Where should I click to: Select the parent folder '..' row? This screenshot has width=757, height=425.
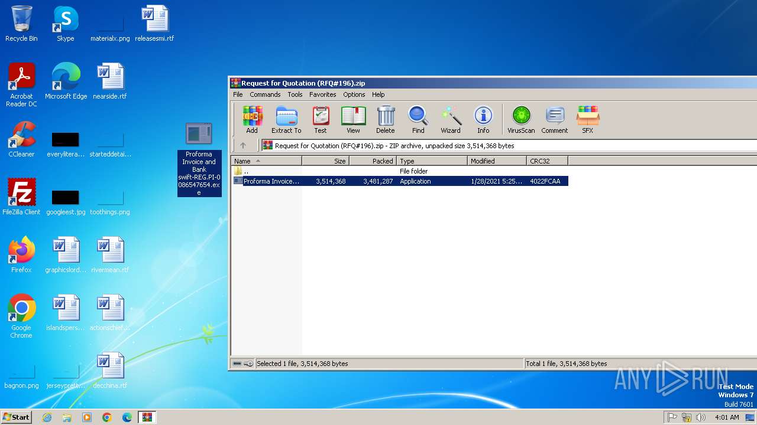click(x=400, y=171)
